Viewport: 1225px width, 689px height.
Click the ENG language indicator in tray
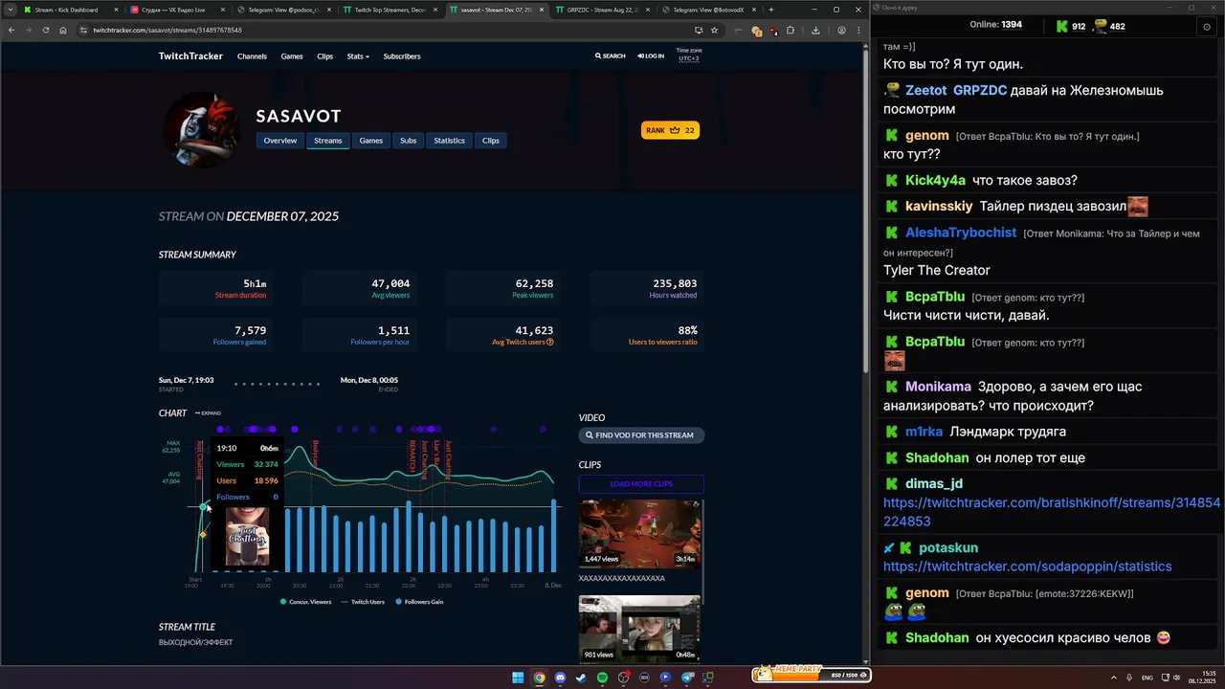pyautogui.click(x=1147, y=678)
